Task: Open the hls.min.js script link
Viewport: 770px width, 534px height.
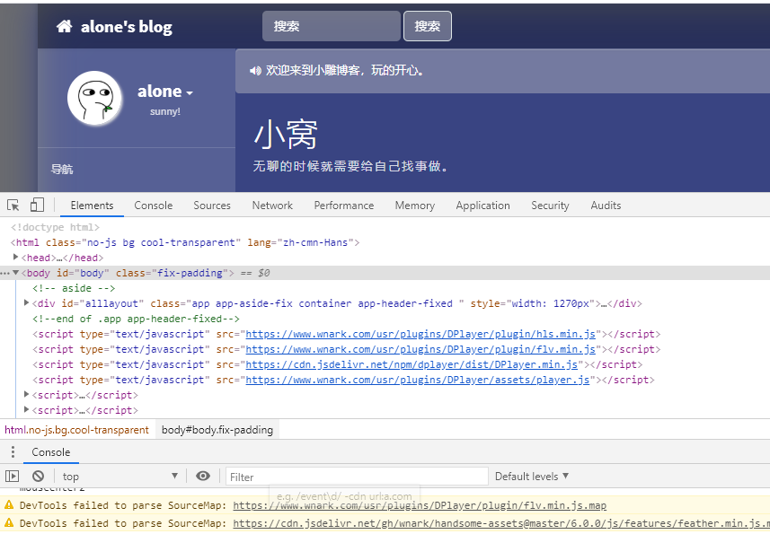Action: click(422, 334)
